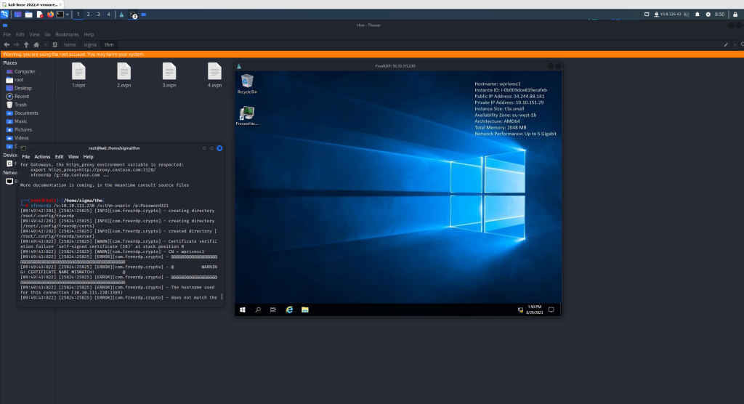Click the lock screen icon

coord(735,15)
